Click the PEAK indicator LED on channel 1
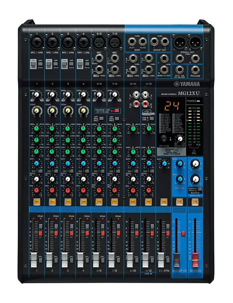 40,219
